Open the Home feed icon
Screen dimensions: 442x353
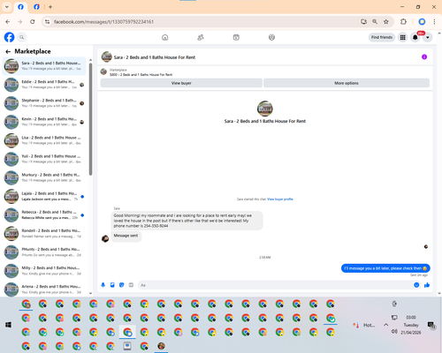(165, 37)
